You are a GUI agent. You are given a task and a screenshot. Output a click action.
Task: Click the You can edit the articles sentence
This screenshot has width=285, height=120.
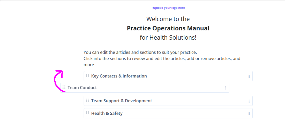(140, 53)
